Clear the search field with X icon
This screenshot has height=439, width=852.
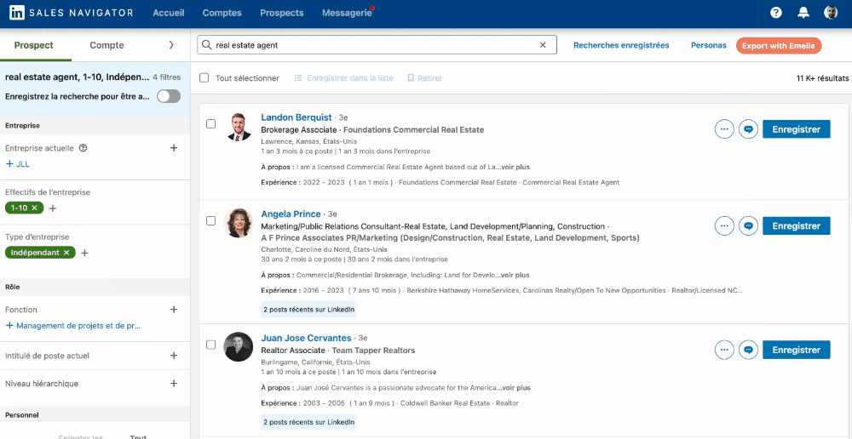coord(543,45)
